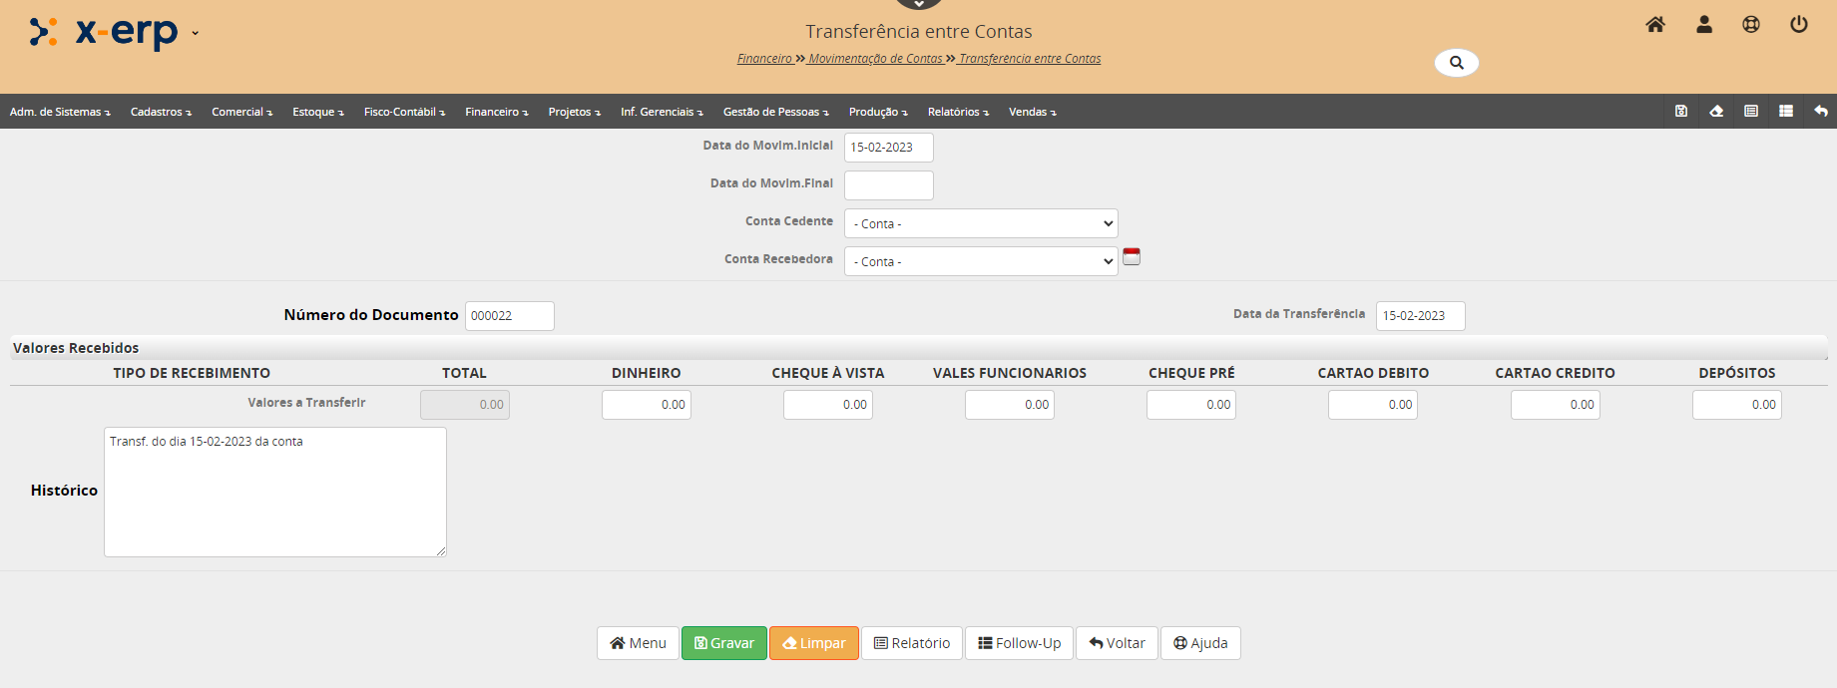The image size is (1837, 688).
Task: Open the user profile icon
Action: pos(1704,25)
